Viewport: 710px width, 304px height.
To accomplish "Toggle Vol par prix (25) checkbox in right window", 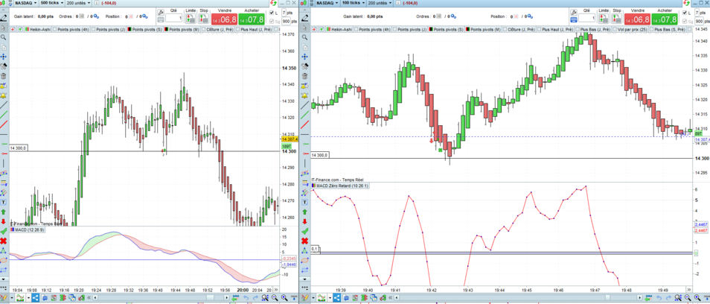I will coord(615,30).
